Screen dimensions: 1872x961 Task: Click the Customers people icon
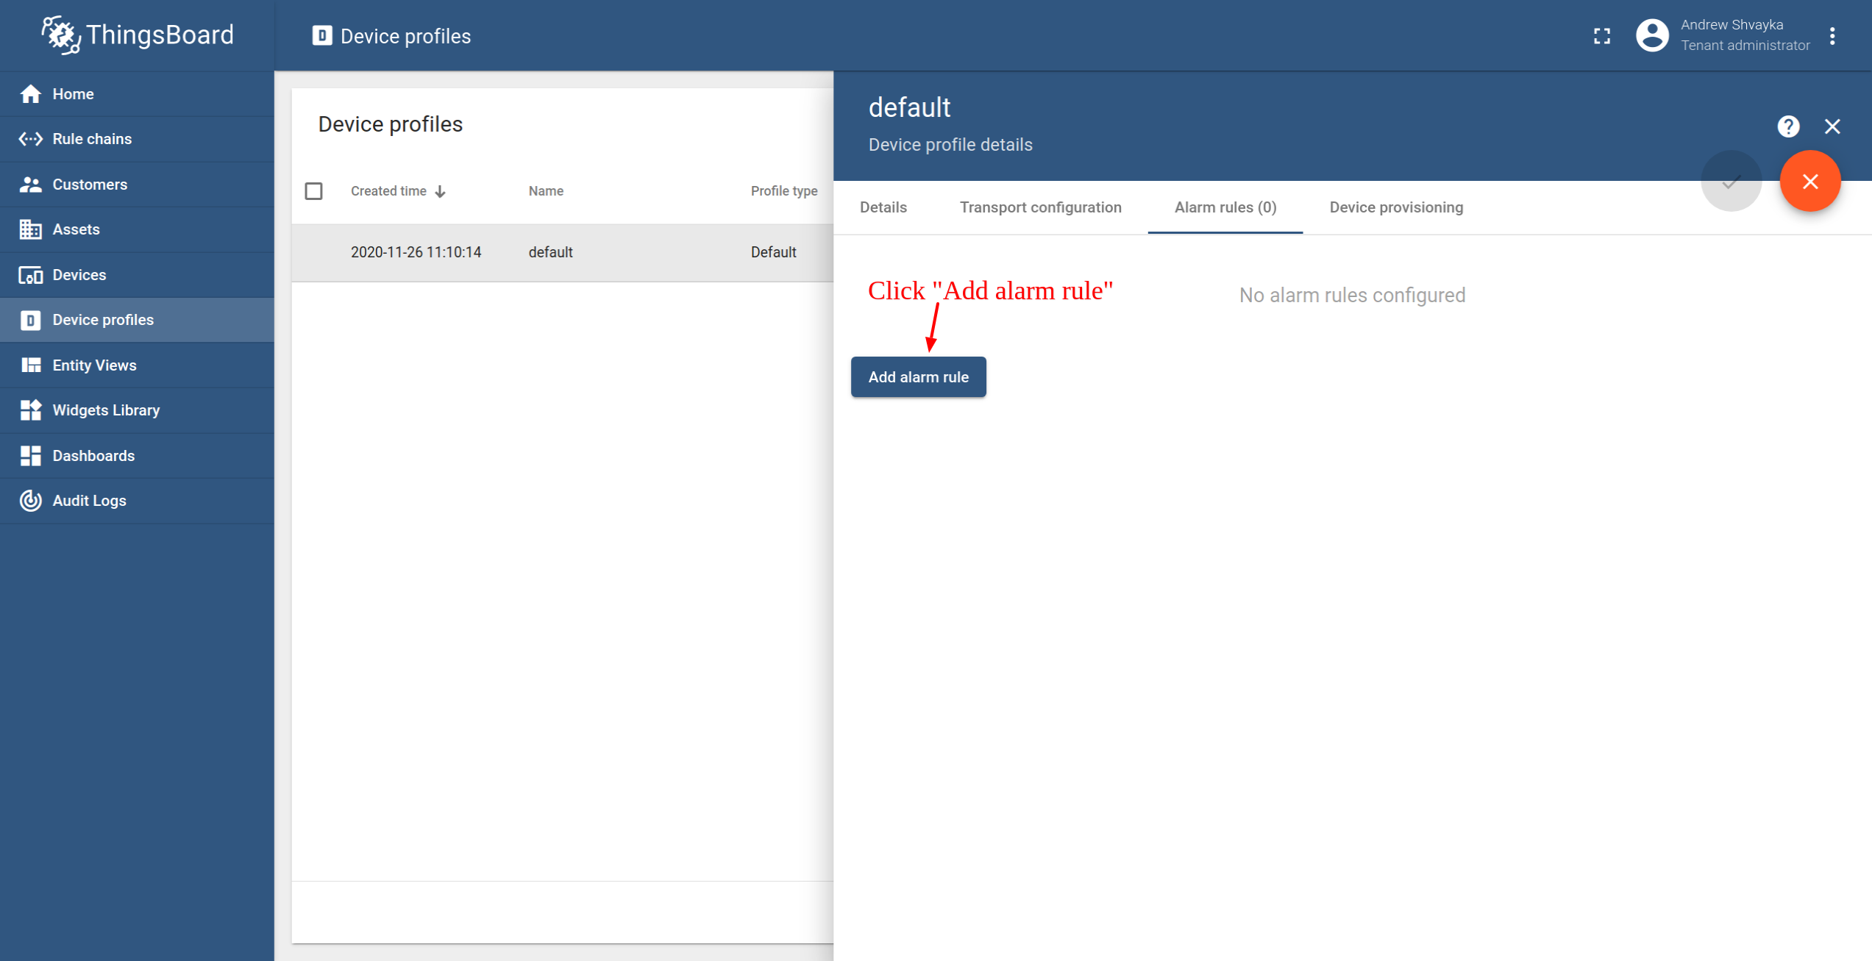30,185
